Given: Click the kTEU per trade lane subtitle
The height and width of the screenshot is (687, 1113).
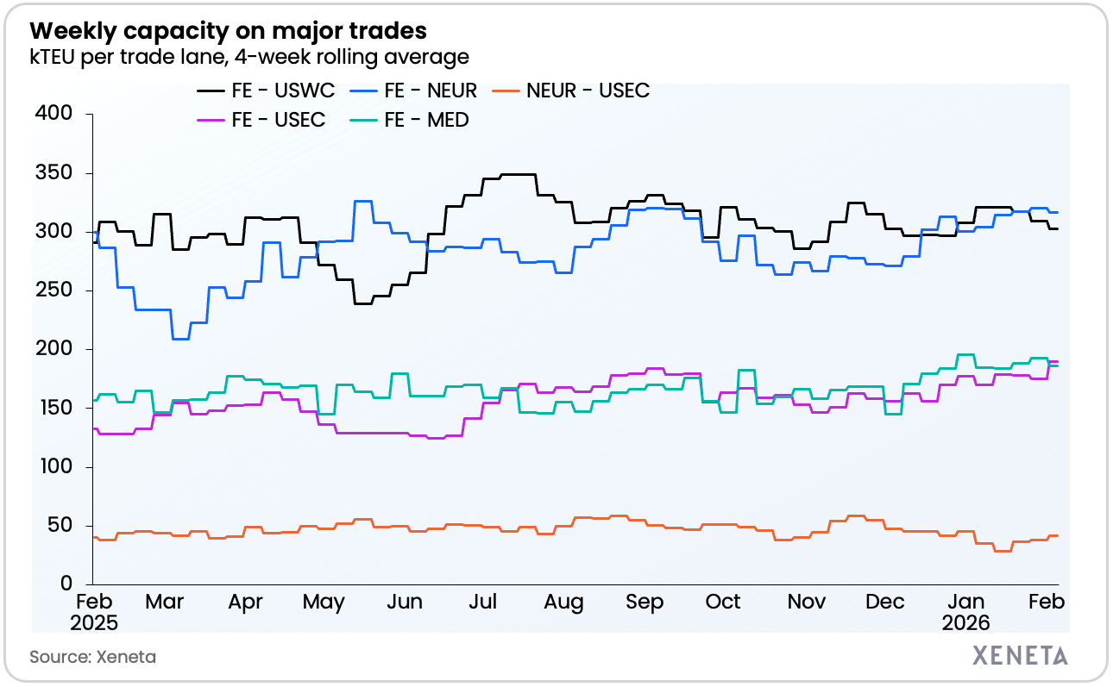Looking at the screenshot, I should click(x=249, y=58).
